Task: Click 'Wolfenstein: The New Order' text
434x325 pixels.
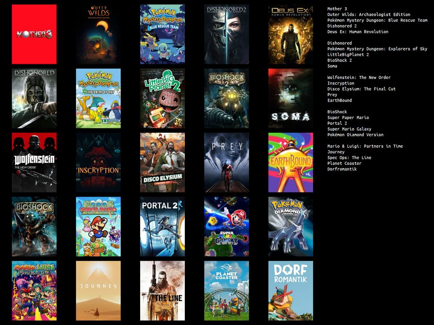Action: click(359, 78)
